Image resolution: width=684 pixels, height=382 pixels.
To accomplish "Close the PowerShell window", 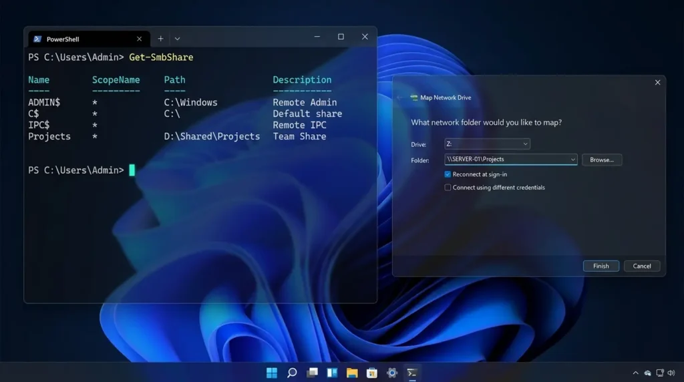I will pyautogui.click(x=365, y=37).
